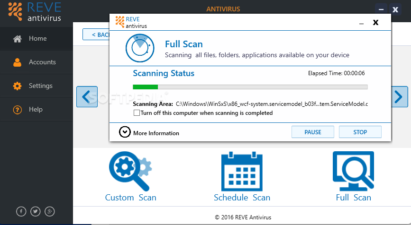The width and height of the screenshot is (411, 225).
Task: Click the More Information label
Action: 156,133
